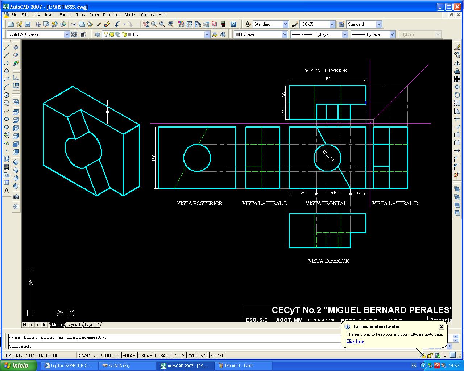Select the Explode modify tool
Image resolution: width=464 pixels, height=371 pixels.
tap(457, 175)
